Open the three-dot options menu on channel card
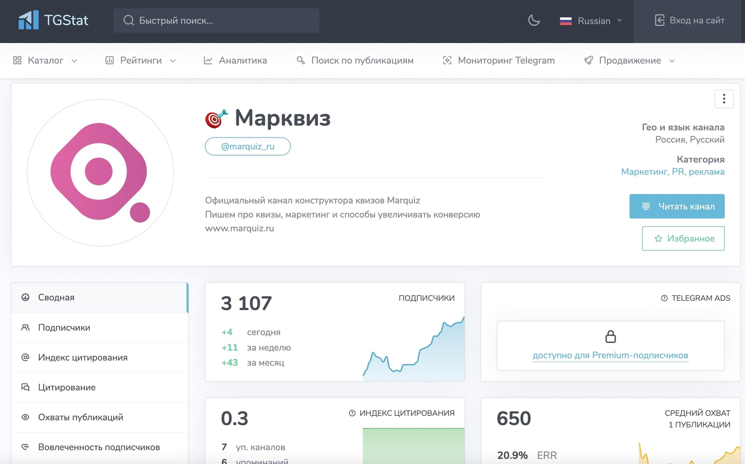 [x=724, y=99]
